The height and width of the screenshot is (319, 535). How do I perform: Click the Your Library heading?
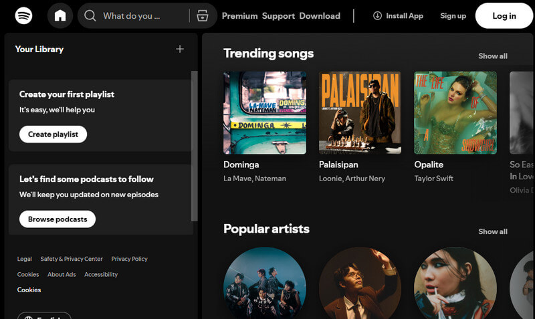(x=39, y=49)
